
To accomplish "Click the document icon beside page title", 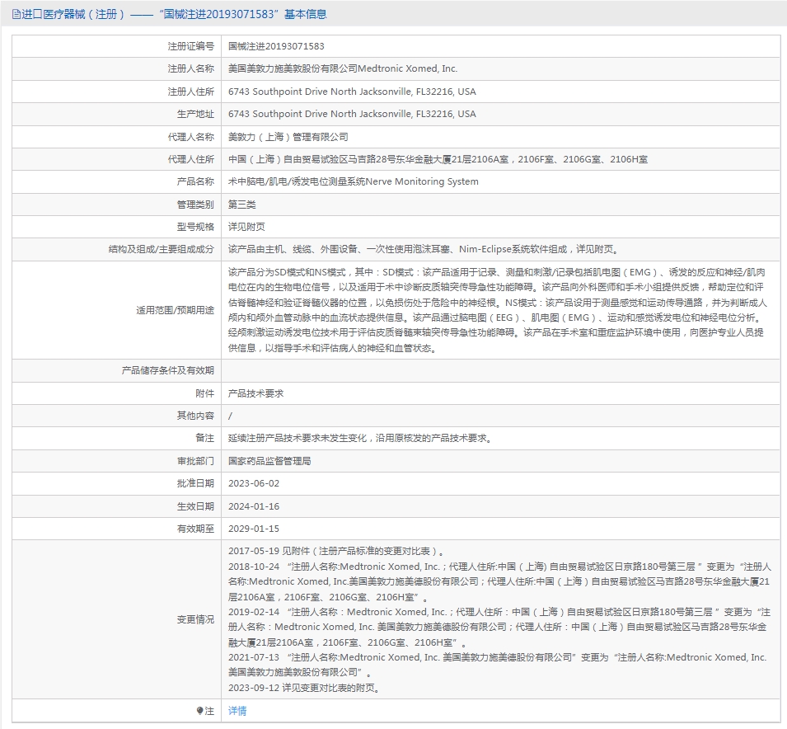I will pyautogui.click(x=16, y=14).
